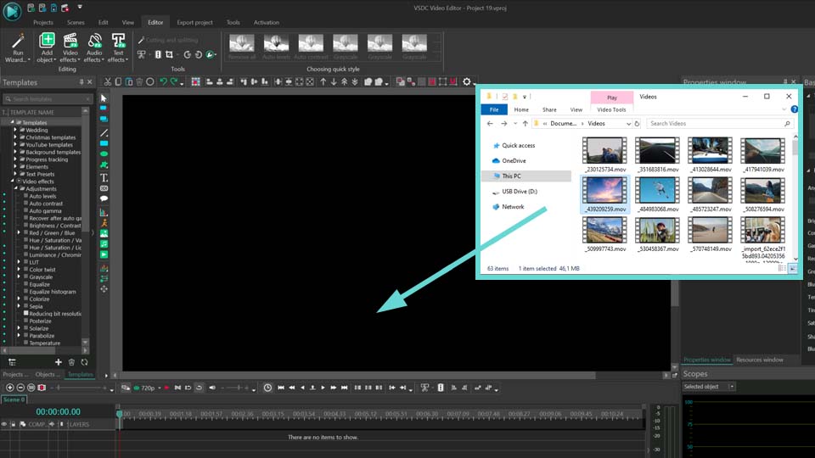Open the Tools ribbon tab
Viewport: 815px width, 458px height.
233,22
